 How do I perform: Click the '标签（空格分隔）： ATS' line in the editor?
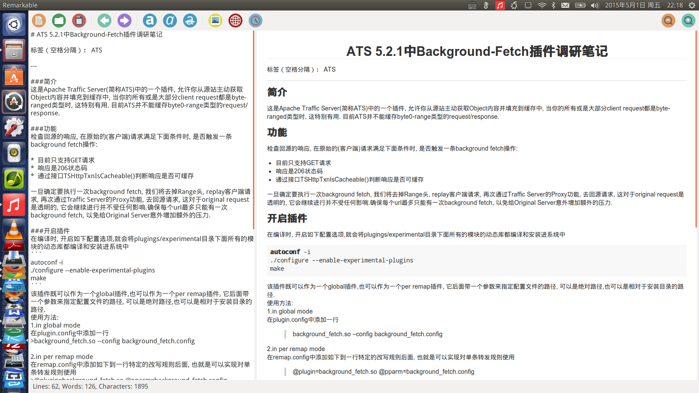point(66,50)
